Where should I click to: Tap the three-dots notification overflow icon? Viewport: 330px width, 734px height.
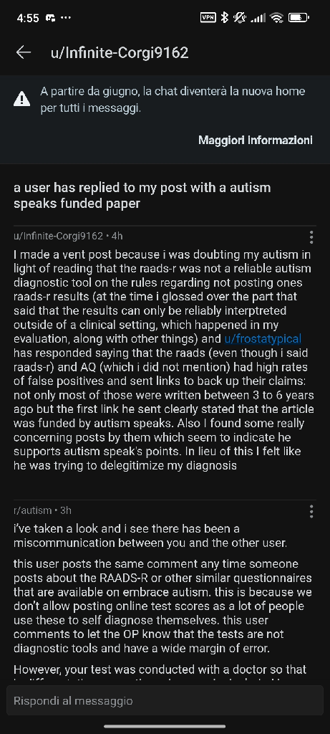coord(66,18)
